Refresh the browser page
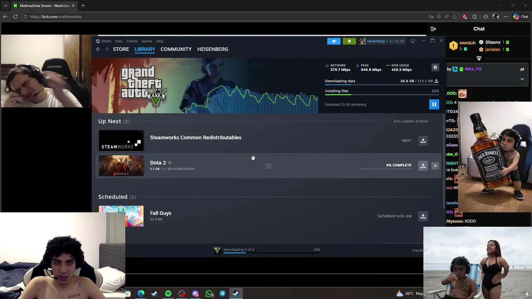532x299 pixels. click(15, 17)
